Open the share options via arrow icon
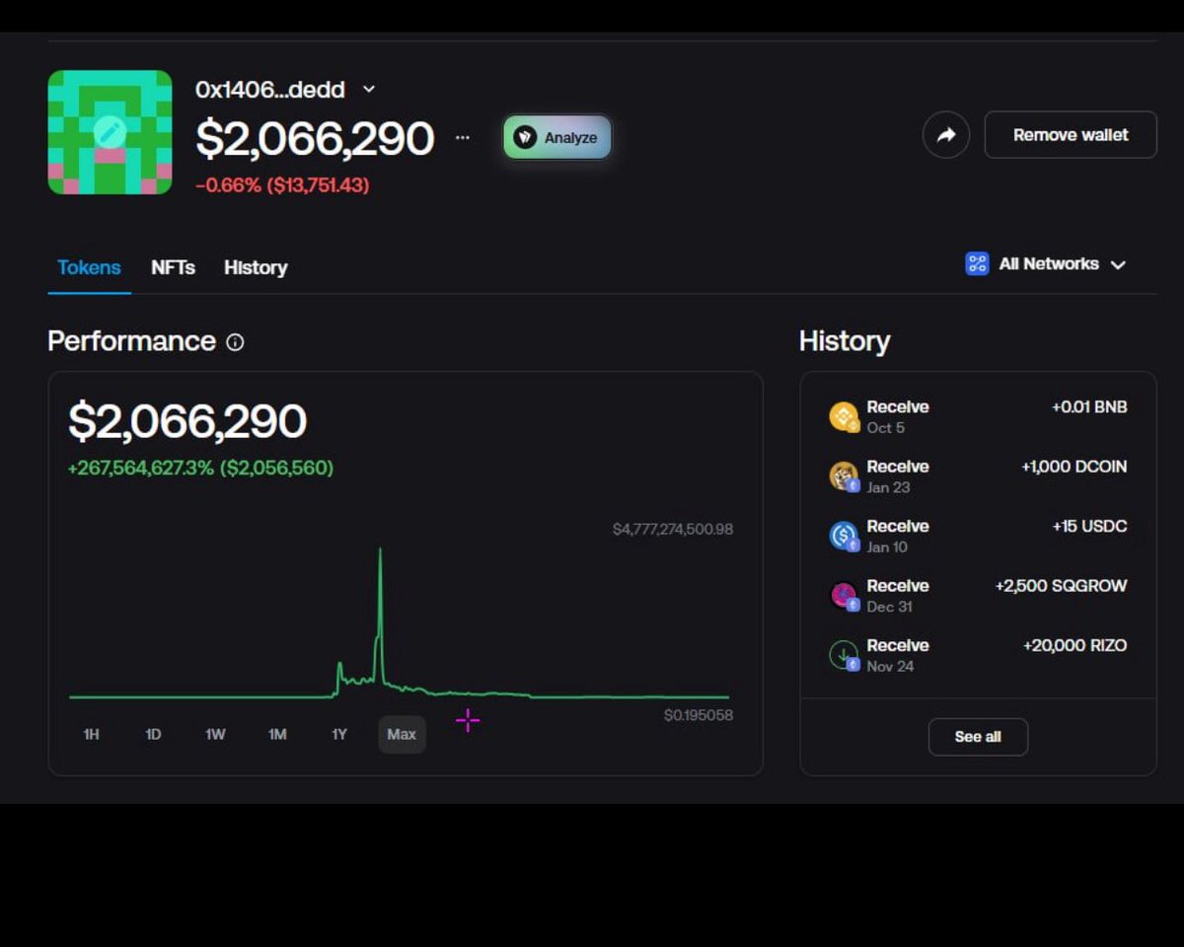The height and width of the screenshot is (947, 1184). click(x=946, y=134)
